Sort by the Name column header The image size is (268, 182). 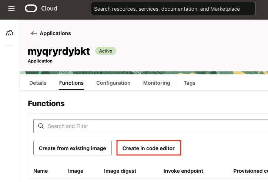(40, 171)
